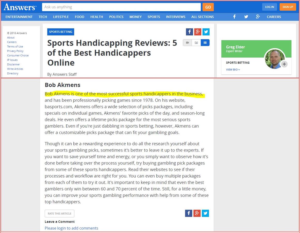This screenshot has width=300, height=233.
Task: Share on Facebook beside Rate This Article
Action: click(x=189, y=213)
